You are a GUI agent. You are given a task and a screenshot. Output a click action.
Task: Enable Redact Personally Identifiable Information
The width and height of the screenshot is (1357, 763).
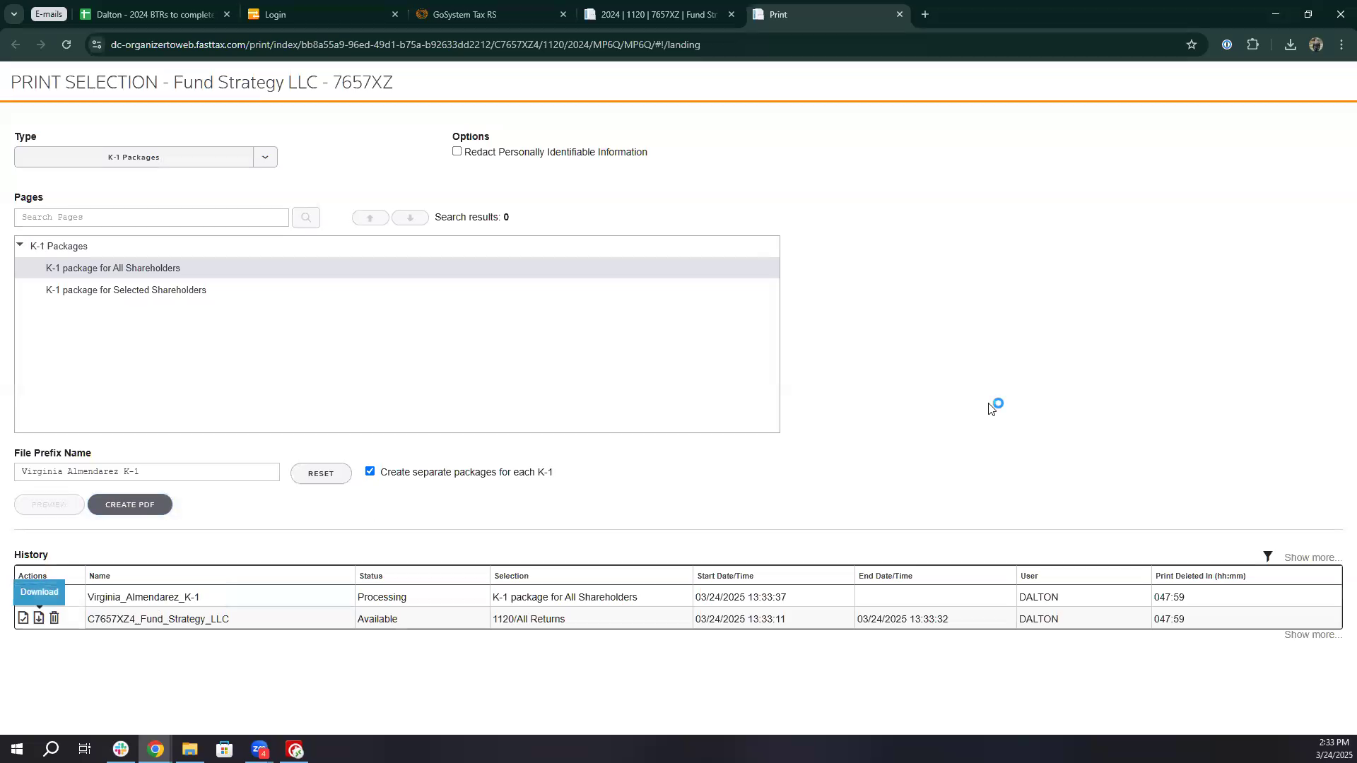click(457, 151)
